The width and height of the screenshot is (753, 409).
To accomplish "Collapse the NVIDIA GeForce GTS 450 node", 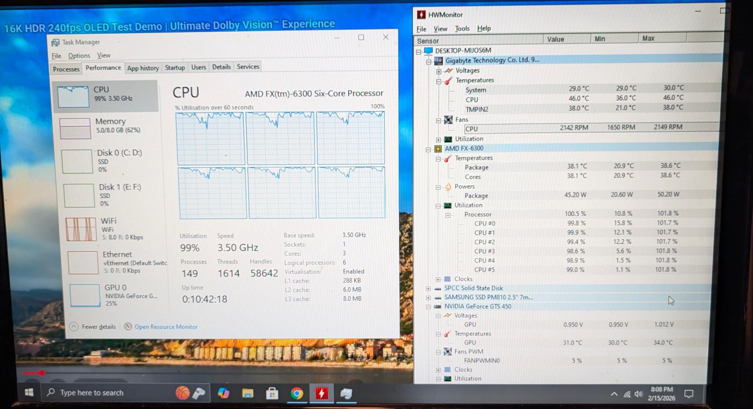I will (x=428, y=307).
